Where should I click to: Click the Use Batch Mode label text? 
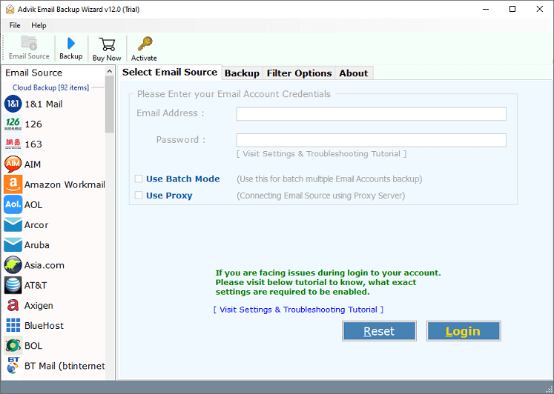click(x=183, y=178)
